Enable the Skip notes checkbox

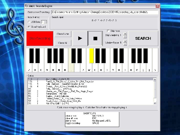pos(108,31)
